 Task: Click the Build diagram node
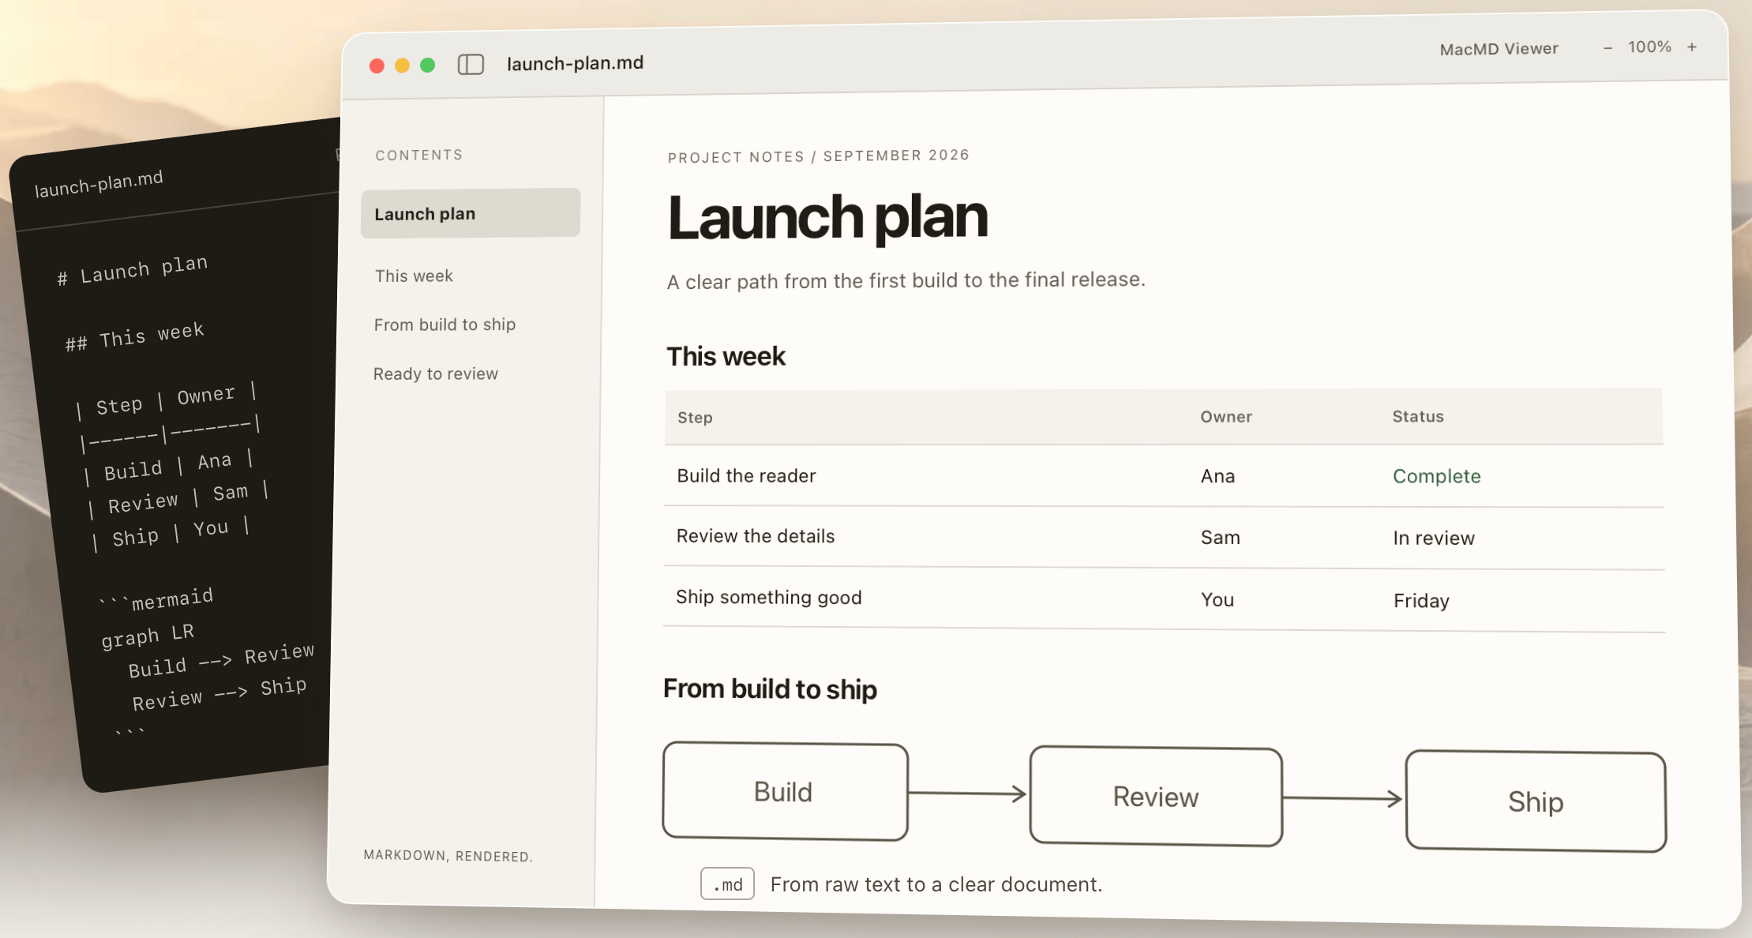click(785, 791)
